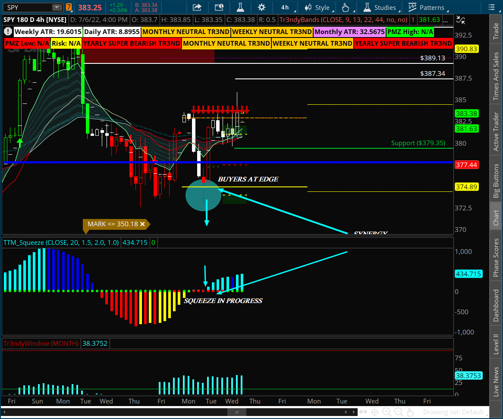Click the zoom in magnifier icon
503x419 pixels.
tap(387, 412)
